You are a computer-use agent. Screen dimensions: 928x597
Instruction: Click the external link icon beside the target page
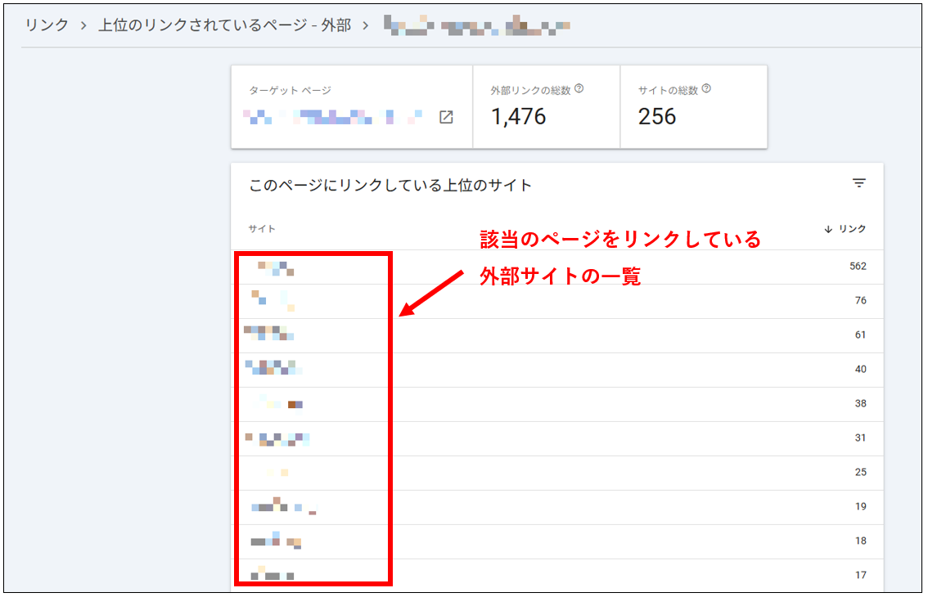click(x=445, y=118)
